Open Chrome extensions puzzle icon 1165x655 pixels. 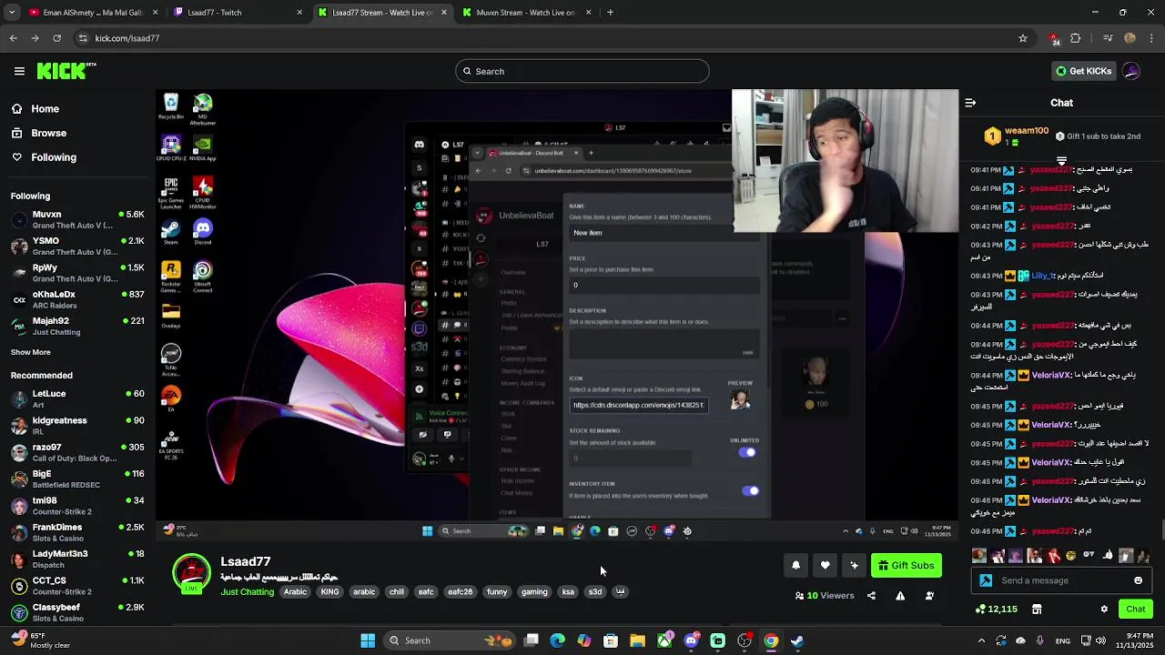click(x=1076, y=38)
